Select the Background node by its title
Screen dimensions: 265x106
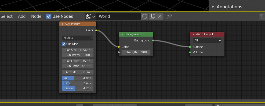coord(133,34)
